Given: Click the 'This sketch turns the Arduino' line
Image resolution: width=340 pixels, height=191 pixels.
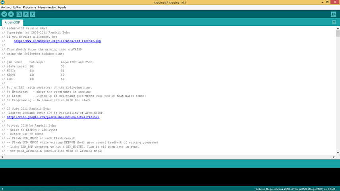Looking at the screenshot, I should [x=42, y=49].
